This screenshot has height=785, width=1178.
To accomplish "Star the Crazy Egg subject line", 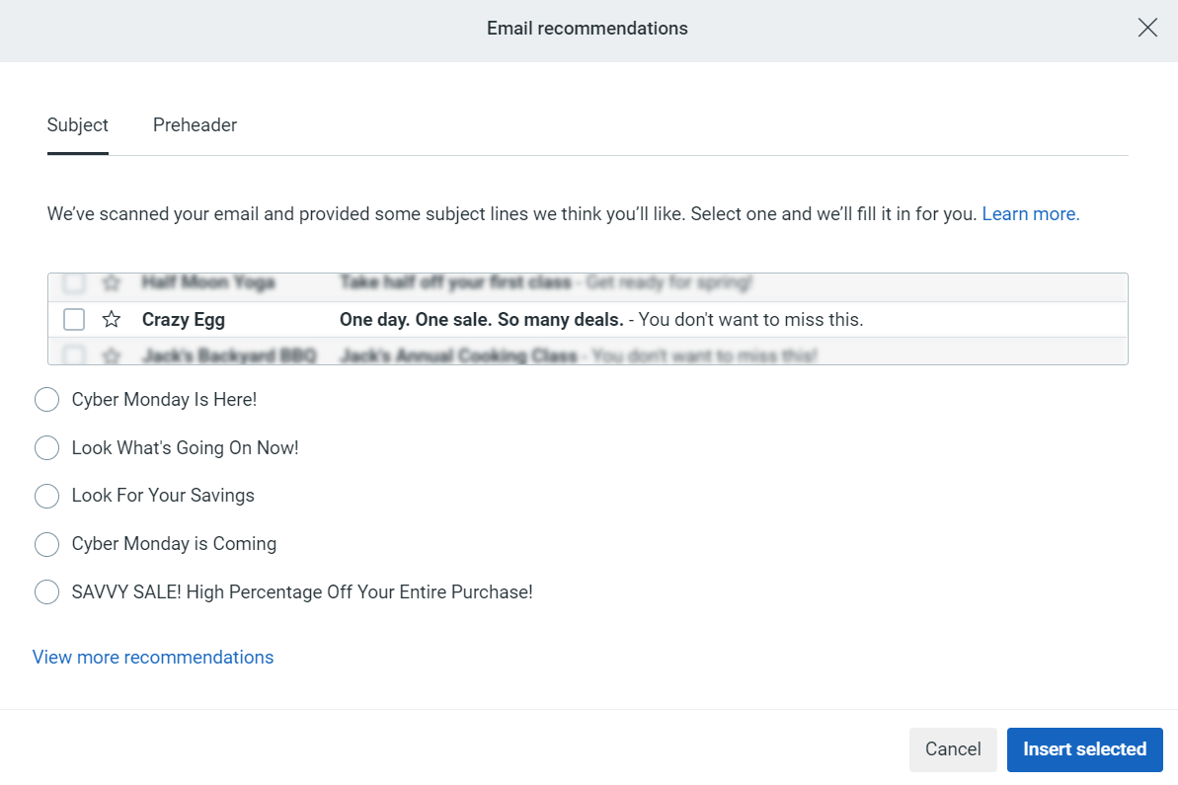I will click(x=111, y=318).
